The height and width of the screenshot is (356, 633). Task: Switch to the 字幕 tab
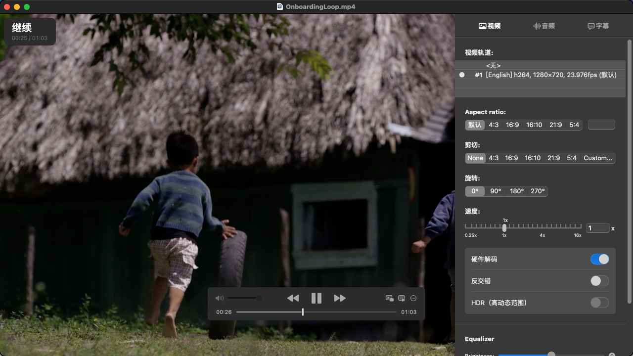pos(598,26)
